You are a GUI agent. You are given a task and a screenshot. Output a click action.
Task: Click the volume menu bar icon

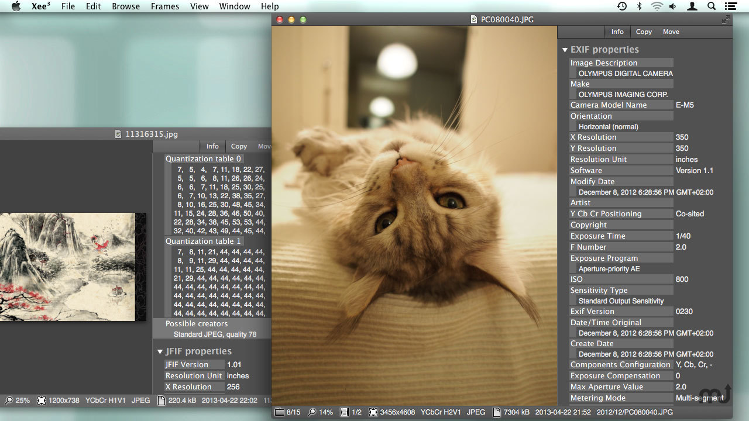(x=673, y=6)
